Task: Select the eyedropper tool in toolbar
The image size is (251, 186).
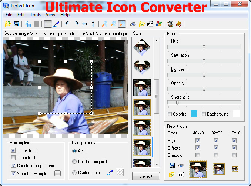Action: pyautogui.click(x=57, y=24)
